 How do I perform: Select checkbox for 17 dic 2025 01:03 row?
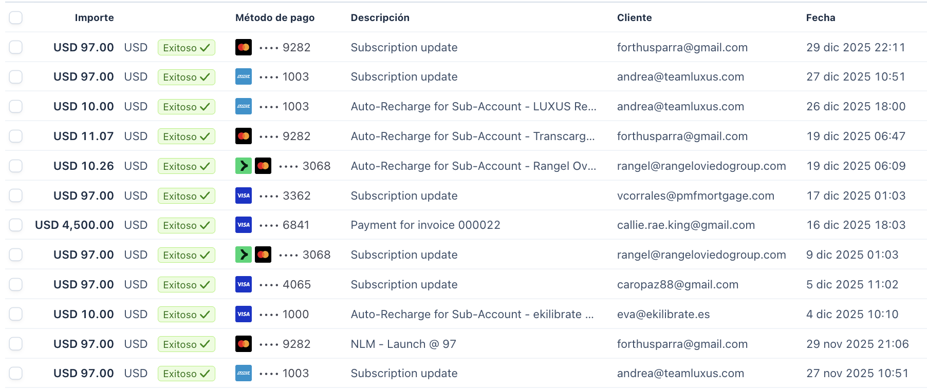(16, 195)
